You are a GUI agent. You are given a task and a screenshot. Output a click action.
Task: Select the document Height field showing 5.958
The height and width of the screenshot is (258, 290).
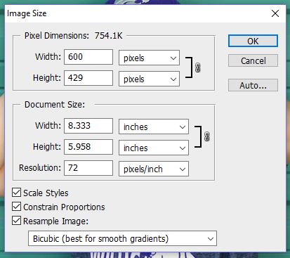(x=88, y=147)
